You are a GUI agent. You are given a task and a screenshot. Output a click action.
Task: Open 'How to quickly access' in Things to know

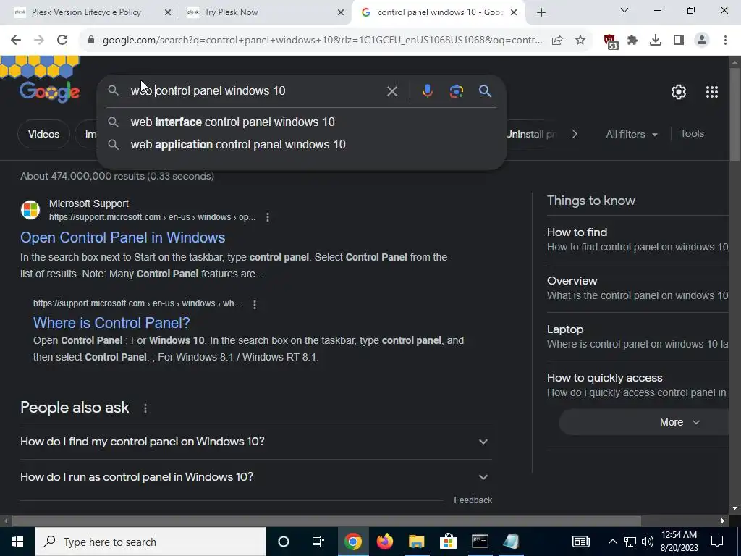(x=638, y=385)
